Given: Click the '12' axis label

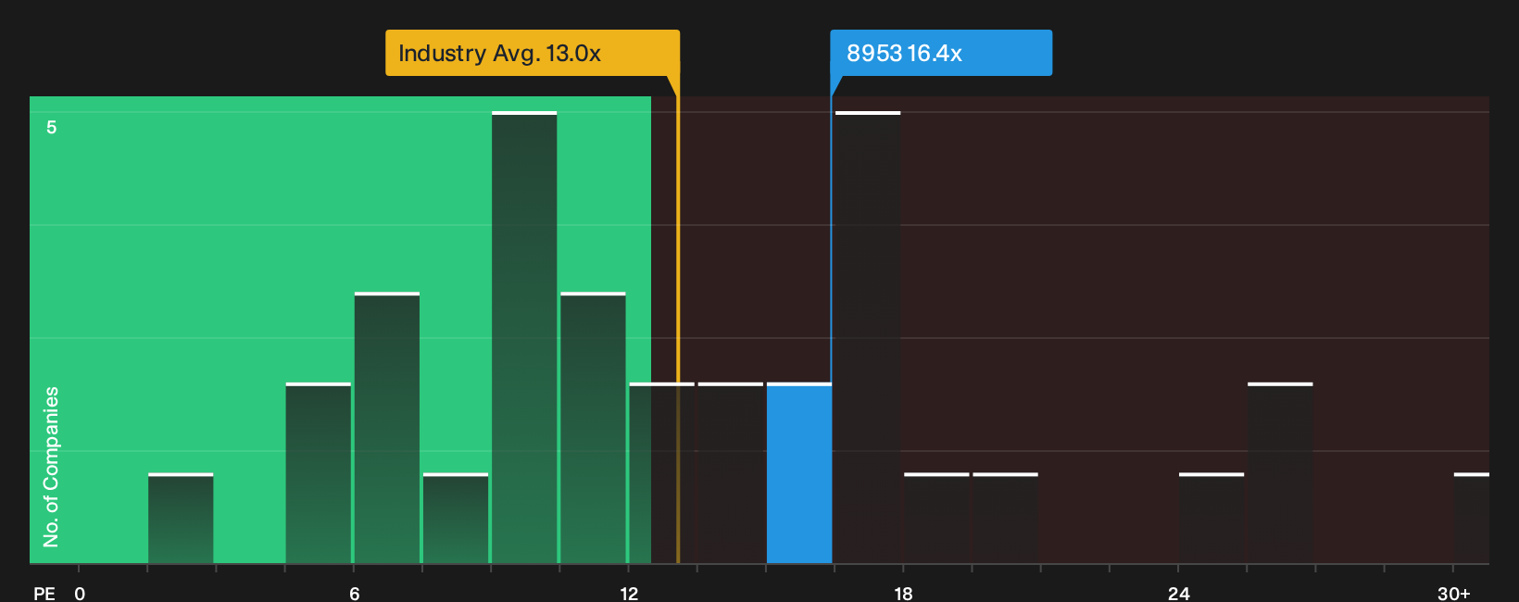Looking at the screenshot, I should [629, 593].
